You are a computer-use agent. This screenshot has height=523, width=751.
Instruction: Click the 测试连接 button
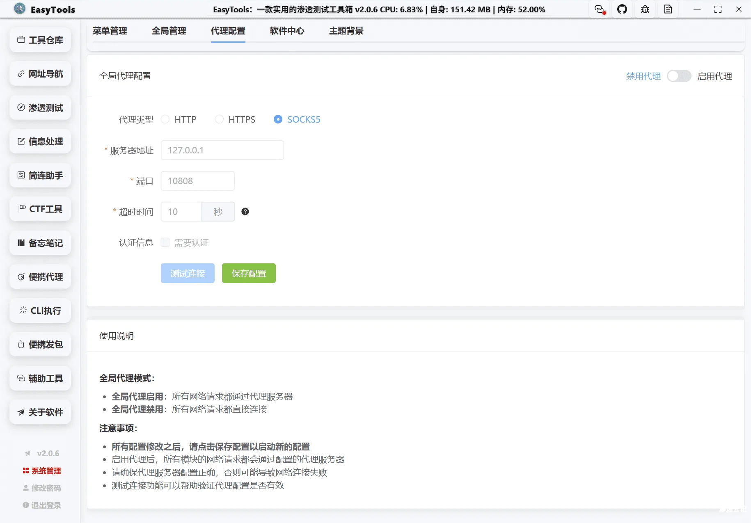point(188,273)
